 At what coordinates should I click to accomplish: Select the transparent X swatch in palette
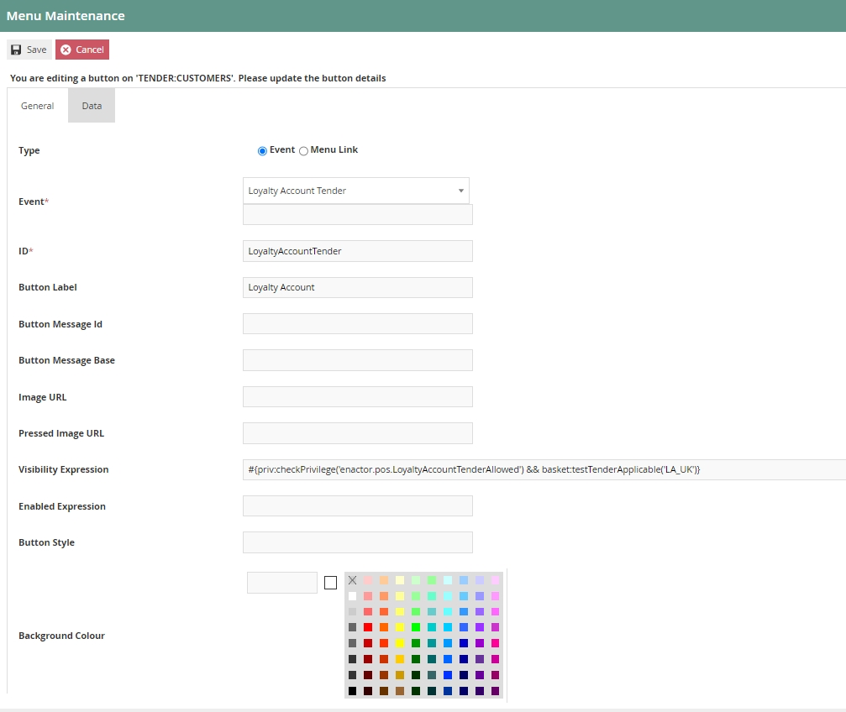[352, 579]
